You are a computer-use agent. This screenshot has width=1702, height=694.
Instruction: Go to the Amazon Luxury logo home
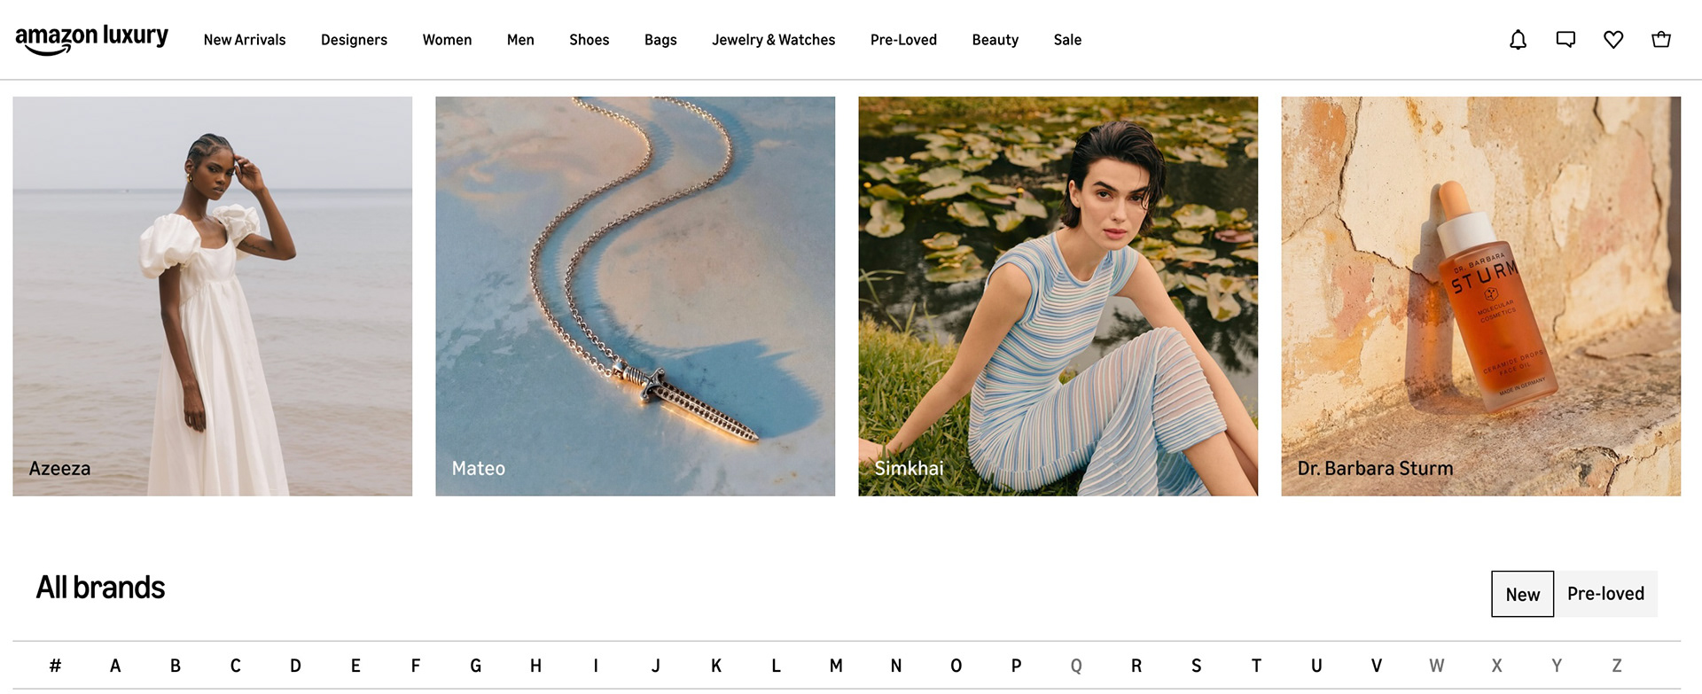point(91,39)
